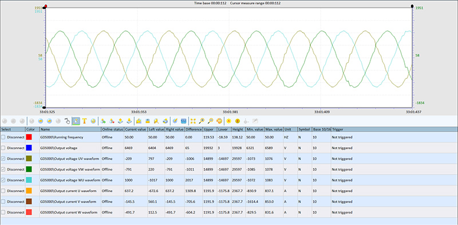Select the hand pan tool
The width and height of the screenshot is (458, 225).
67,121
